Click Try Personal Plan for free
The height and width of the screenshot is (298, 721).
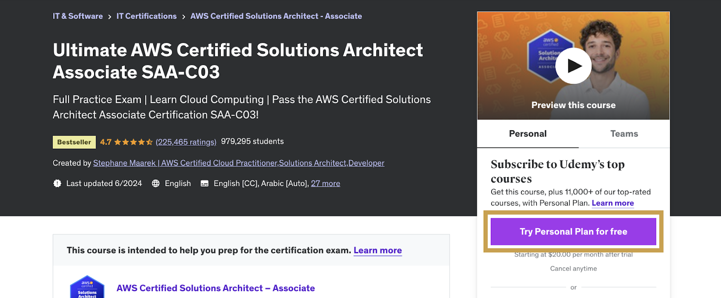(573, 232)
